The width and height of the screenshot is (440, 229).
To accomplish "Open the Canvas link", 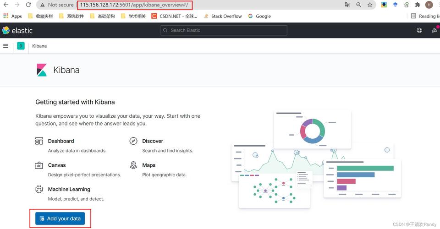I will [57, 165].
